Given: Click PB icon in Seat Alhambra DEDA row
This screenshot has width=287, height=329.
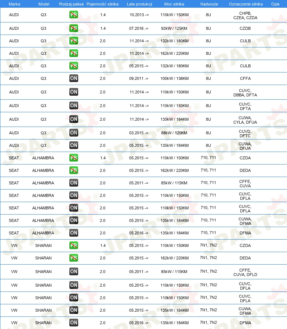Looking at the screenshot, I should [74, 170].
